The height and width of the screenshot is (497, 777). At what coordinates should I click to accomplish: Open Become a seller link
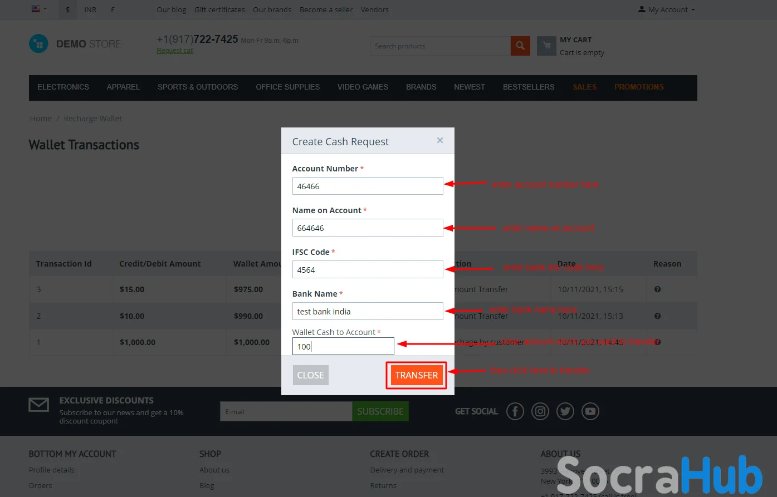point(326,9)
